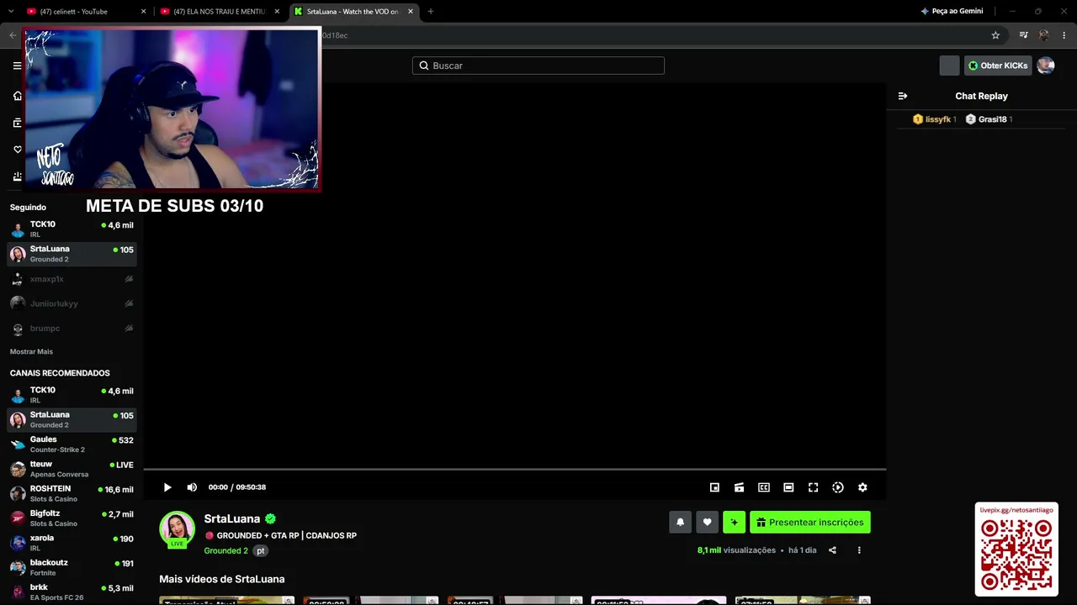Expand the list with Mostrar Mais
The height and width of the screenshot is (605, 1077).
pos(31,351)
